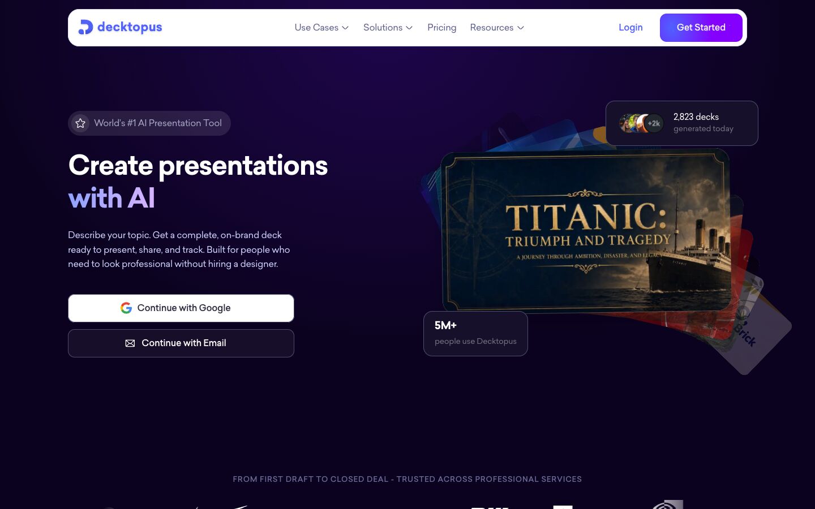This screenshot has height=509, width=815.
Task: Expand the Solutions dropdown chevron
Action: [x=409, y=28]
